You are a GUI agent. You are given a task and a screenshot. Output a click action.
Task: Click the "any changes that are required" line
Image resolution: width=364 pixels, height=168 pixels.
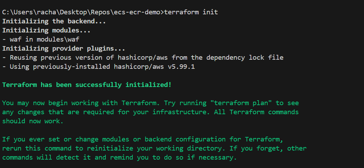tap(150, 112)
